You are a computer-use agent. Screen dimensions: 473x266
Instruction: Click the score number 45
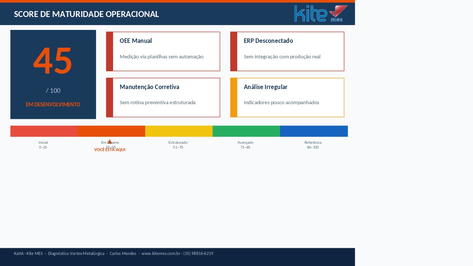pyautogui.click(x=52, y=60)
